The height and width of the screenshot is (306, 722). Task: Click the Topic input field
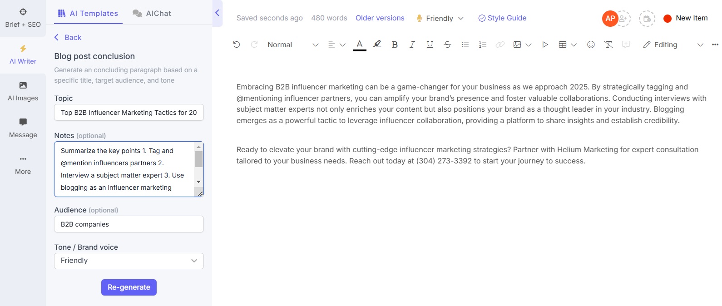click(x=129, y=113)
